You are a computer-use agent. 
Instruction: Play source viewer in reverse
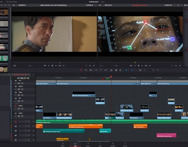coord(49,66)
